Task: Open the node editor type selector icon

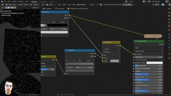Action: click(x=43, y=5)
